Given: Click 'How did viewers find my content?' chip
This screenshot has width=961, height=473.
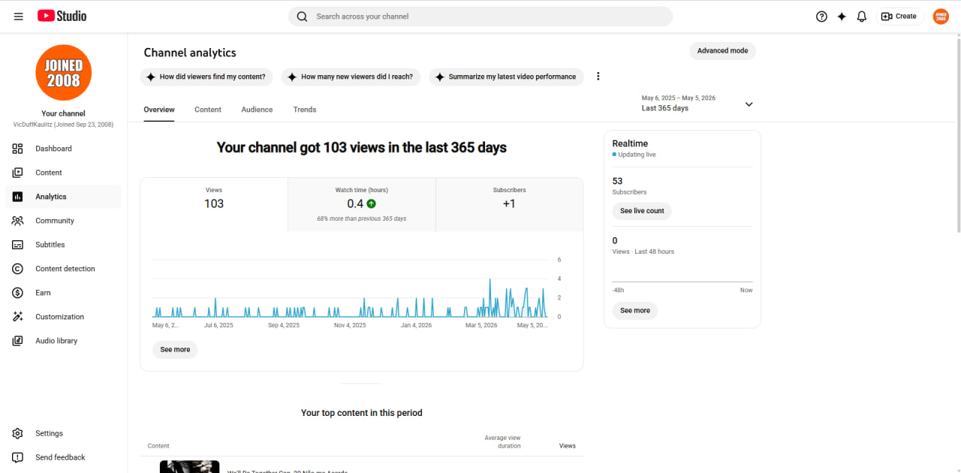Looking at the screenshot, I should click(206, 77).
